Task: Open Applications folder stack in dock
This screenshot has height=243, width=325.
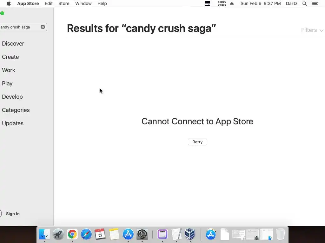Action: click(x=211, y=234)
